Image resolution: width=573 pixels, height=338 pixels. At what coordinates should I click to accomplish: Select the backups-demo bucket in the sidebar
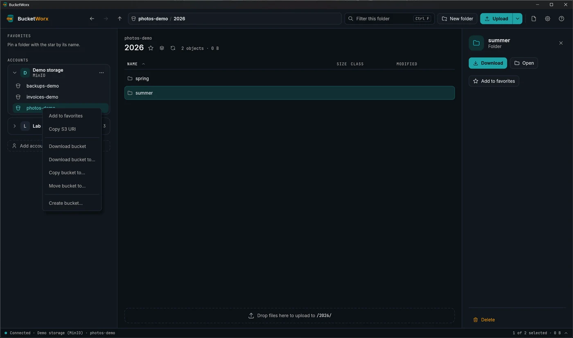coord(61,86)
